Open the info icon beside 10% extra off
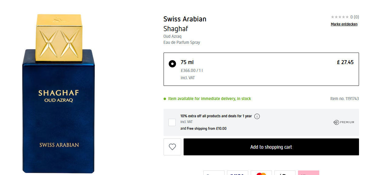The image size is (376, 175). click(x=257, y=116)
